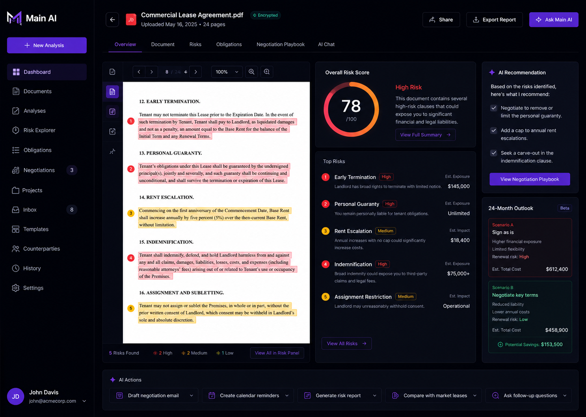The height and width of the screenshot is (417, 586).
Task: Click Export Report
Action: click(x=494, y=20)
